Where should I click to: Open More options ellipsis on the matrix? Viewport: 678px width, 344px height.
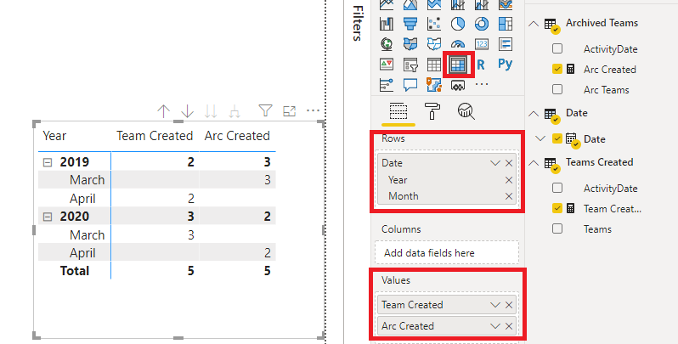[313, 111]
